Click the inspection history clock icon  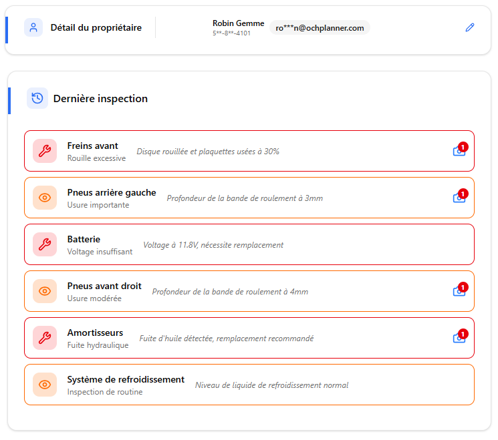(37, 98)
